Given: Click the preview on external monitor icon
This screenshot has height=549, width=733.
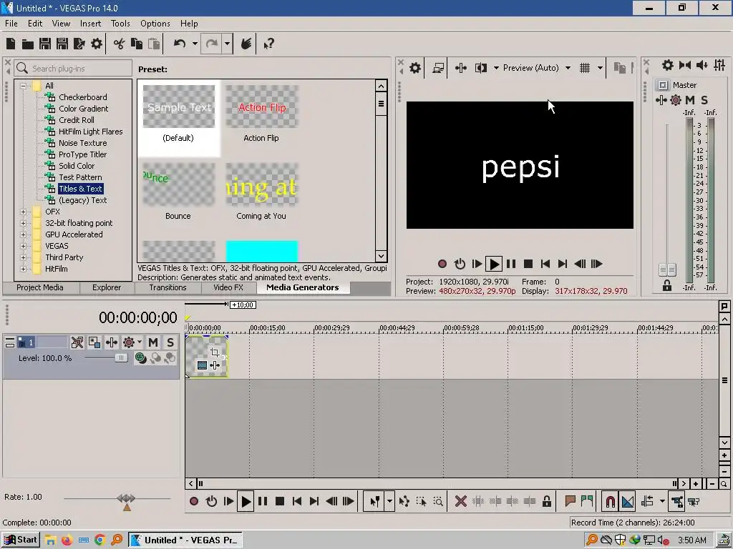Looking at the screenshot, I should point(438,68).
